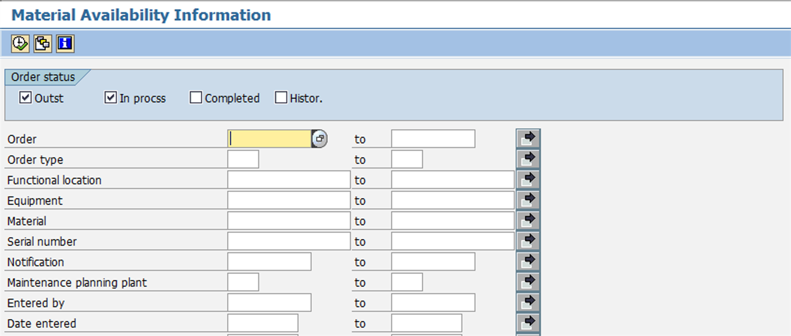The image size is (791, 336).
Task: Click the Execute clock icon
Action: coord(20,44)
